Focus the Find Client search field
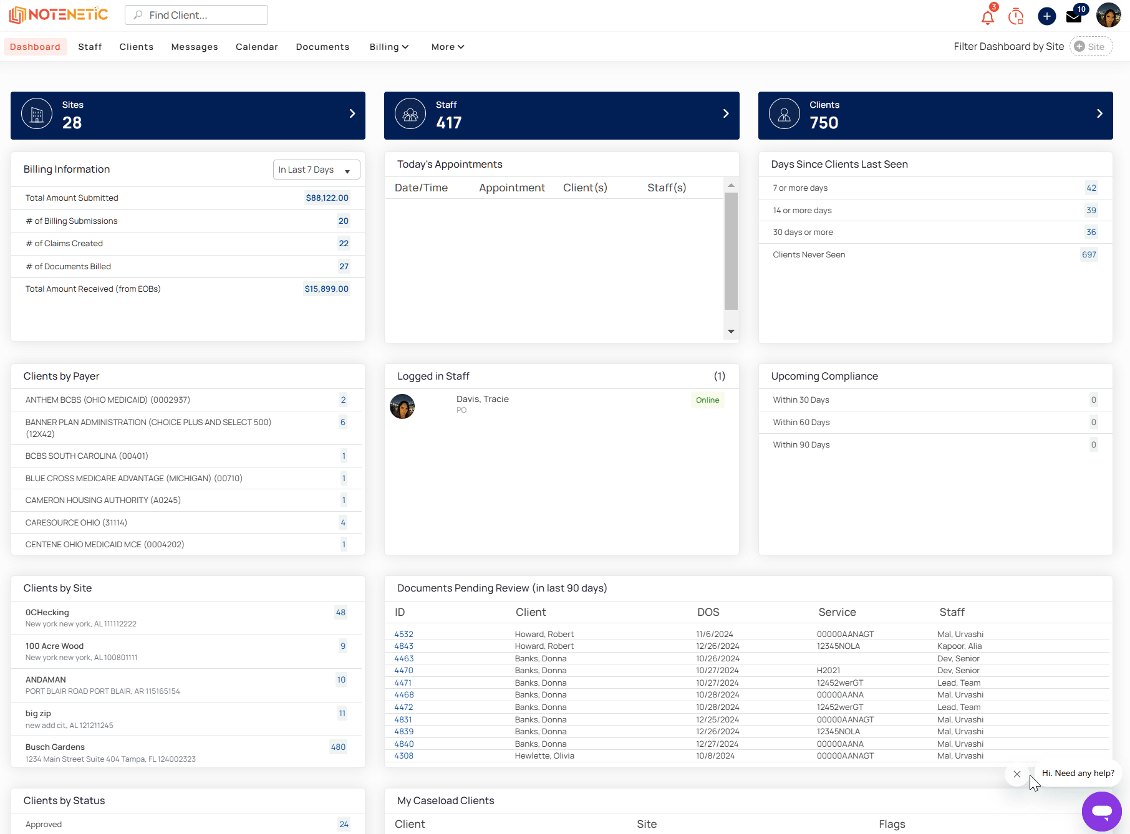Viewport: 1130px width, 834px height. pyautogui.click(x=196, y=15)
